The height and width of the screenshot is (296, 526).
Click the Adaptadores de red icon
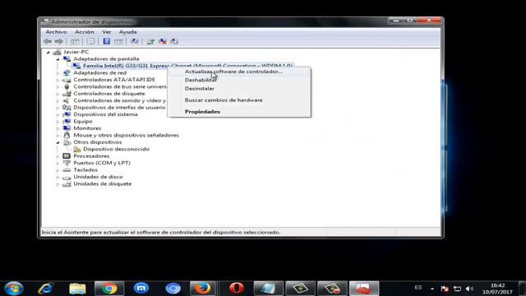coord(67,73)
